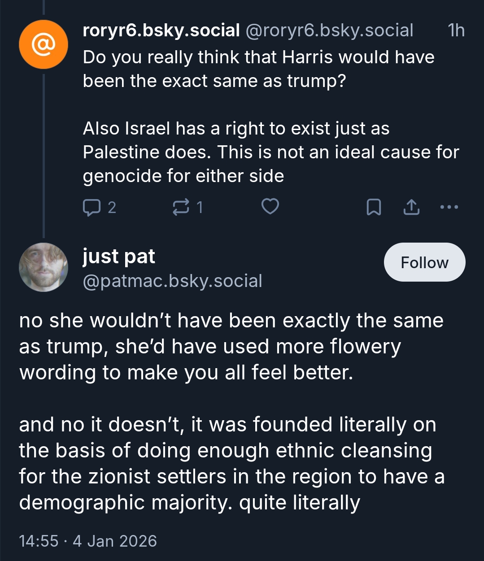
Task: Click the "Also Israel has a right" paragraph
Action: coord(271,152)
